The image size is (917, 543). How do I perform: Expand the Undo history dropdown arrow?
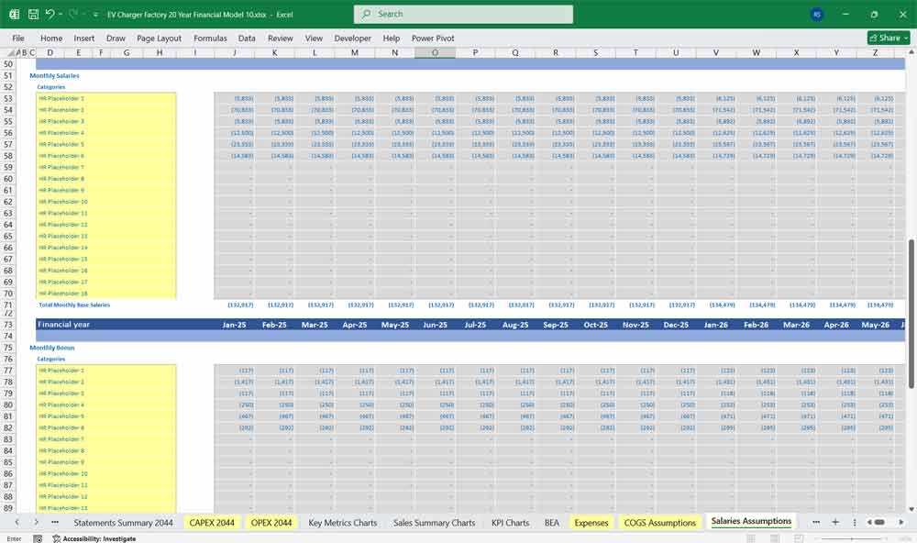(x=61, y=15)
